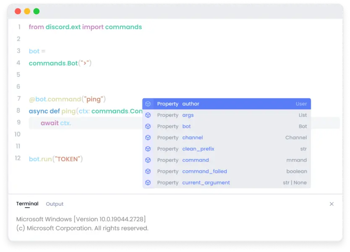This screenshot has width=350, height=252.
Task: Click the green maximize traffic light
Action: click(37, 11)
